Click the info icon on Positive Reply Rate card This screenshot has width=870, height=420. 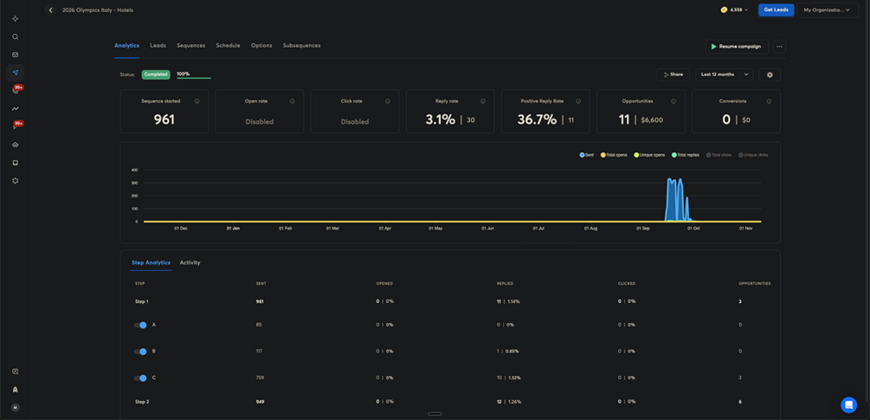[578, 101]
